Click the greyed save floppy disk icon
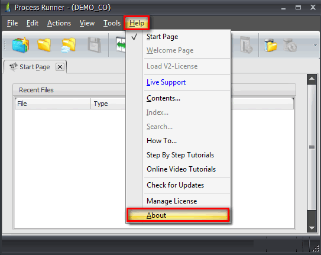This screenshot has width=321, height=255. (x=95, y=45)
